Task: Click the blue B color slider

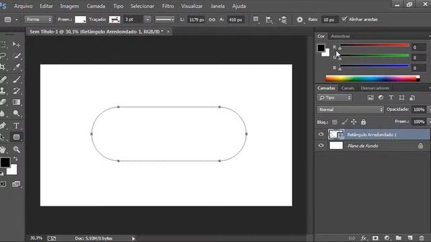Action: 374,66
